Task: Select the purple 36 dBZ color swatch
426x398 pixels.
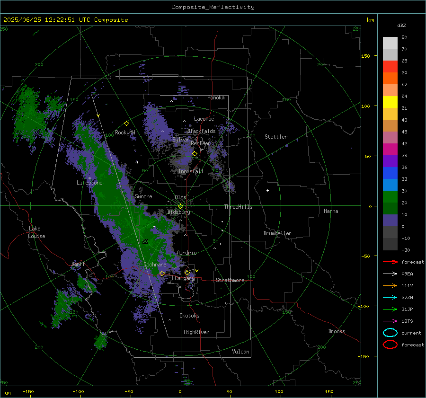Action: click(390, 161)
